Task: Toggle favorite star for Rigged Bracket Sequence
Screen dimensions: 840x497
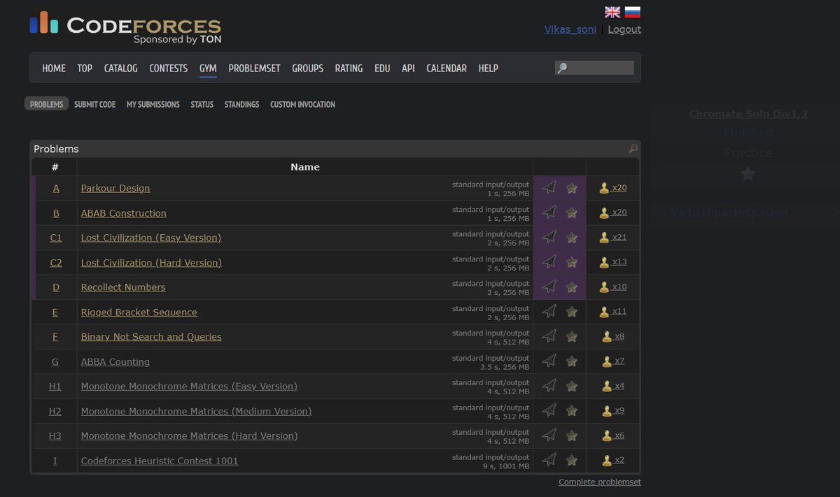Action: point(572,312)
